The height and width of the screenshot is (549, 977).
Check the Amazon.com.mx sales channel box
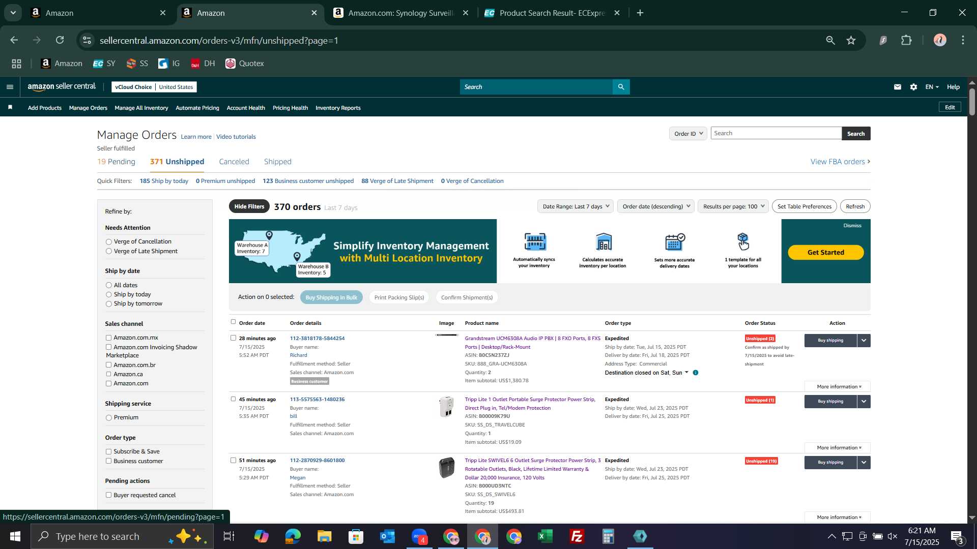pyautogui.click(x=108, y=338)
